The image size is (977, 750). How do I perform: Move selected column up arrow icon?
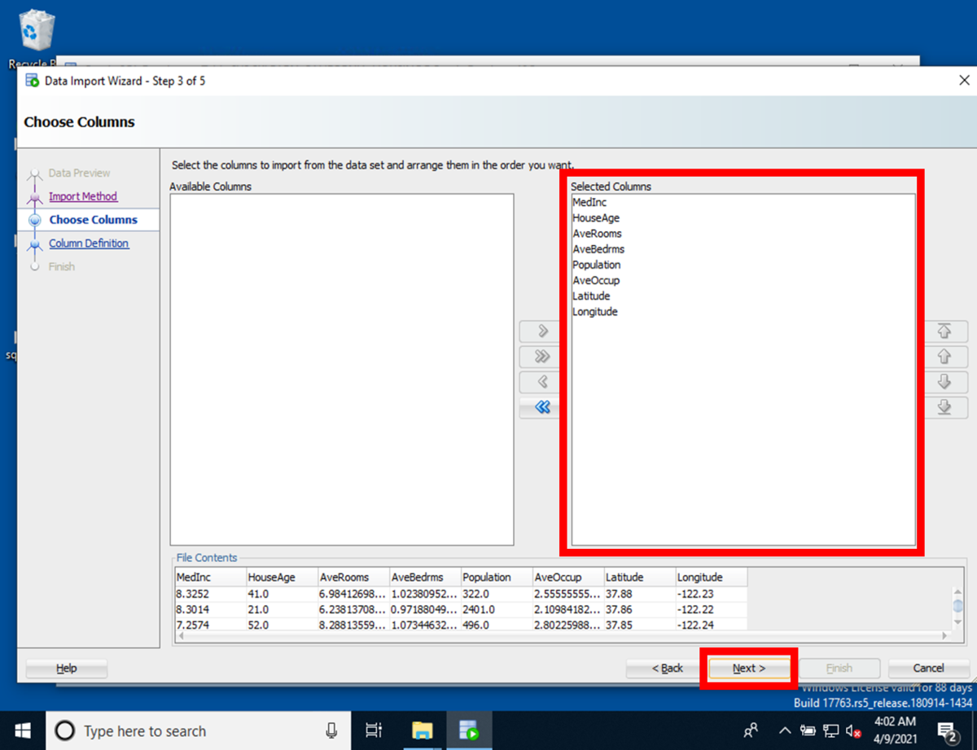point(944,357)
